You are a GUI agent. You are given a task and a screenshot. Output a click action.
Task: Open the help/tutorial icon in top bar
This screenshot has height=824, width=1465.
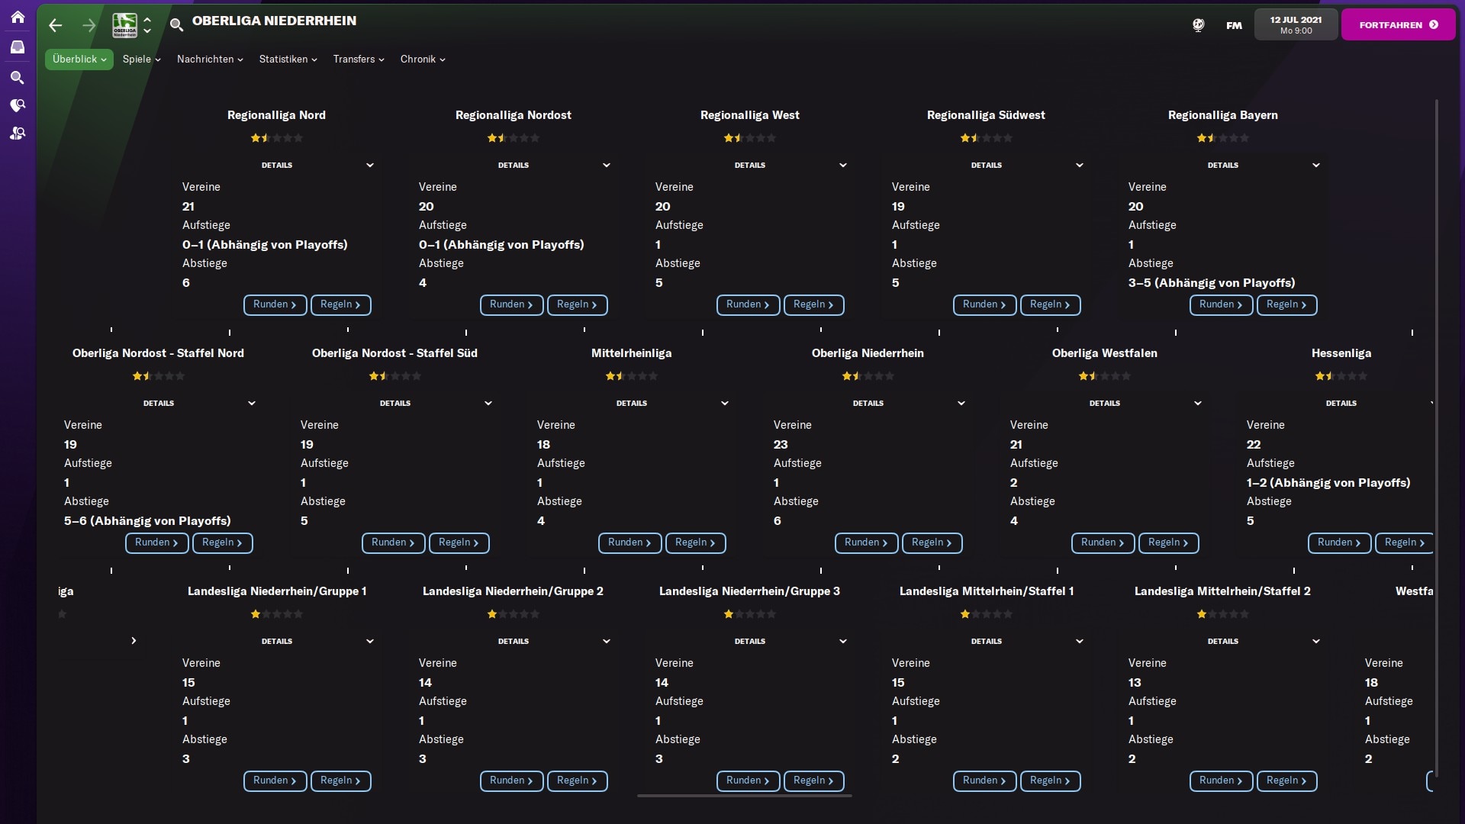tap(1199, 25)
